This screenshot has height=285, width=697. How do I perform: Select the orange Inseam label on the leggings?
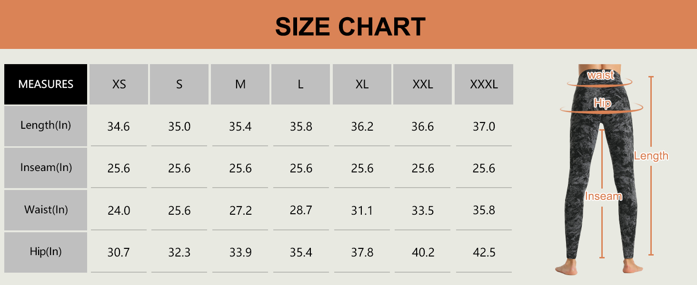point(603,196)
